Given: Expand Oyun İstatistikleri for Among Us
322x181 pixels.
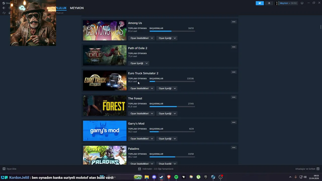Looking at the screenshot, I should click(x=141, y=38).
